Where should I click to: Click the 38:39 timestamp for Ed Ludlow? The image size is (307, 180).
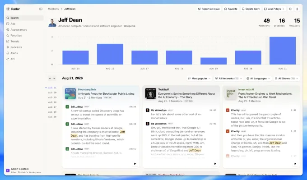[133, 124]
